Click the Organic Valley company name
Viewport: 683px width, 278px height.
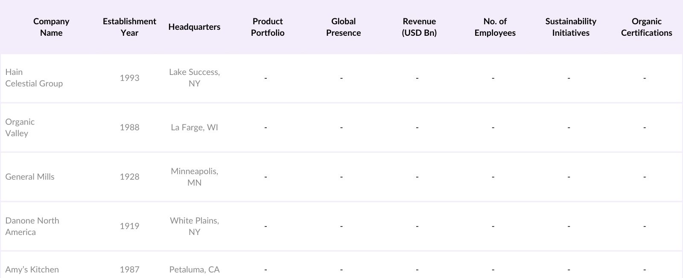pos(20,127)
